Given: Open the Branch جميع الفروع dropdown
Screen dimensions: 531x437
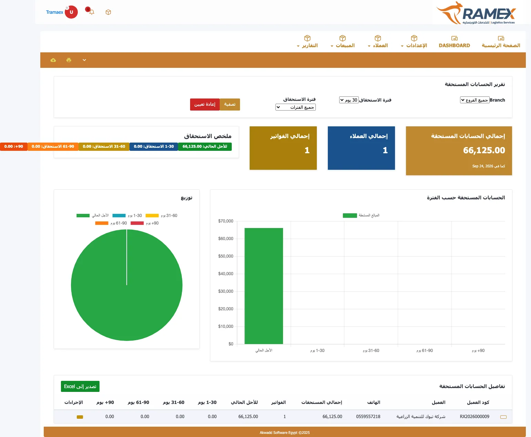Looking at the screenshot, I should (x=475, y=100).
